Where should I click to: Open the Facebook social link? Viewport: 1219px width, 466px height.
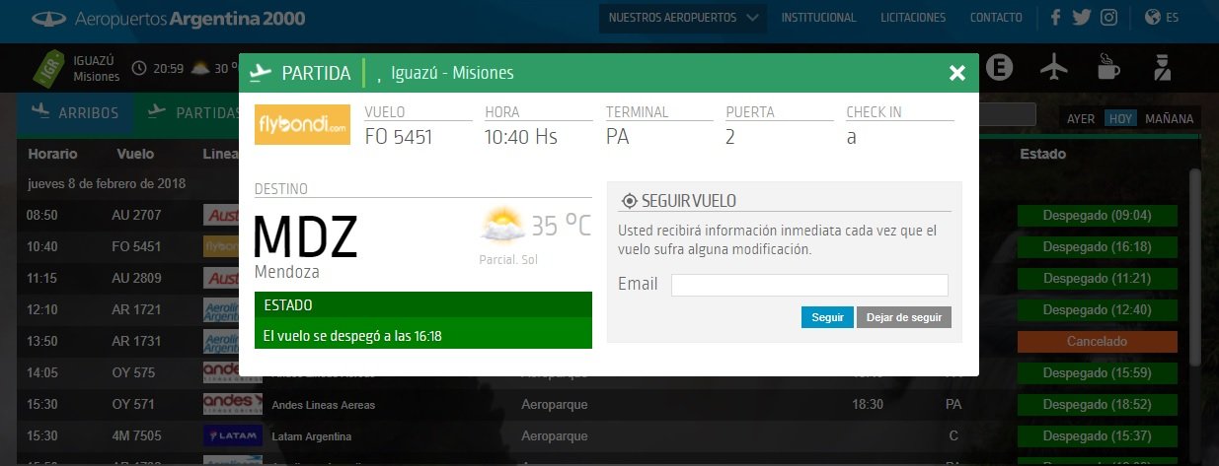[x=1055, y=18]
